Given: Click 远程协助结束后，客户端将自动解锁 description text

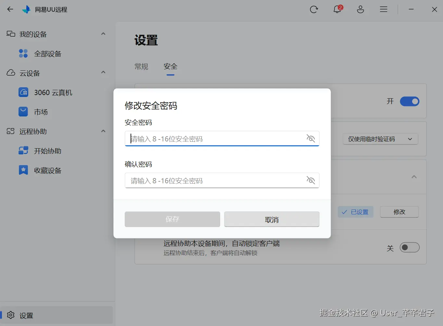Looking at the screenshot, I should click(x=210, y=253).
